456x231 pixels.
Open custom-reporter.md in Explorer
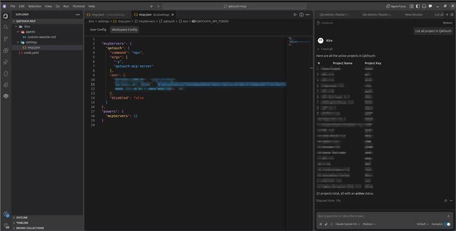coord(42,37)
